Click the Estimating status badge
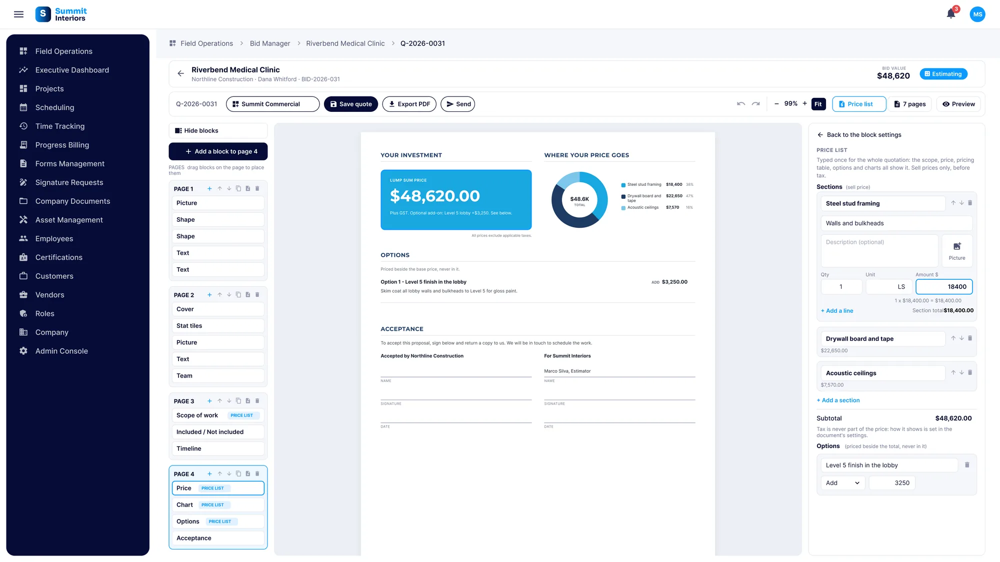This screenshot has width=1000, height=562. tap(943, 74)
